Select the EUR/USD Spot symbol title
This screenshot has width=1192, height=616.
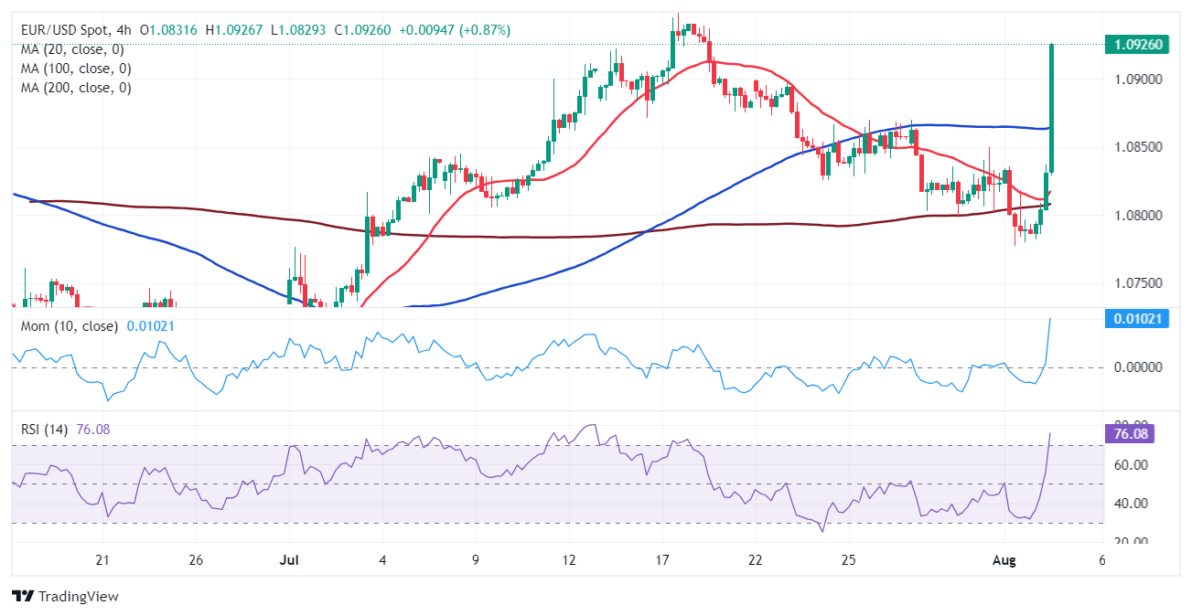point(66,30)
